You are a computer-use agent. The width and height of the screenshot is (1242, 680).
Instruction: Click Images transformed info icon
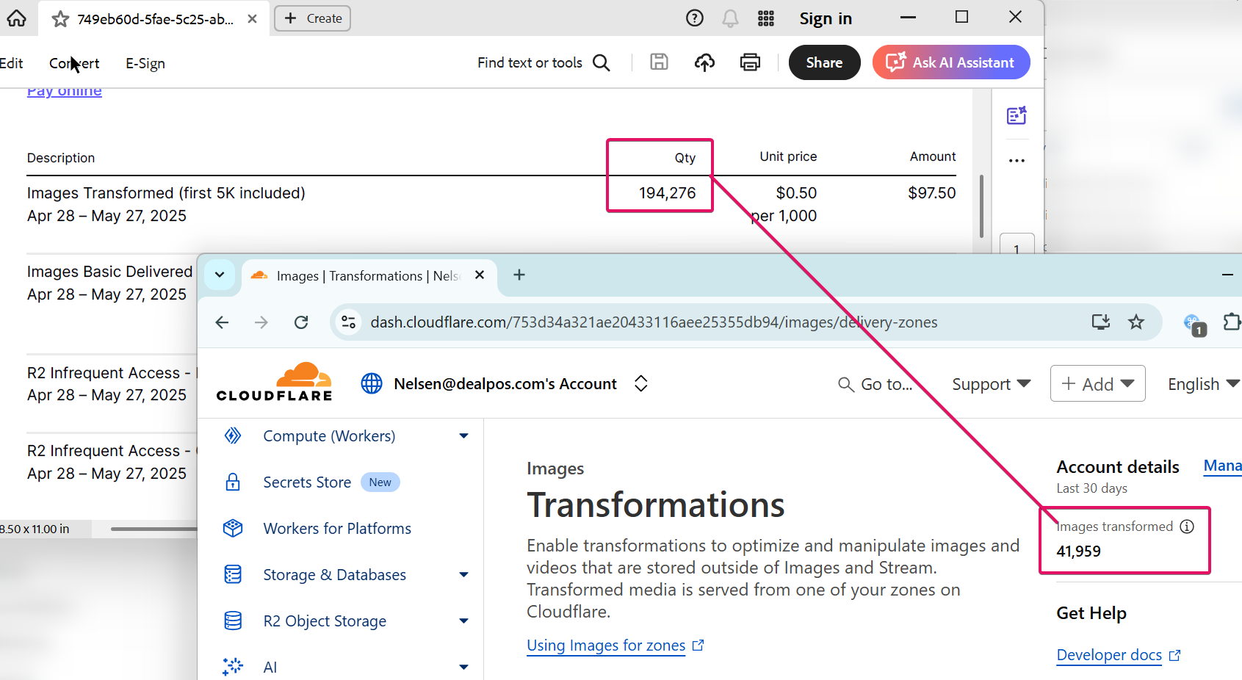1187,527
